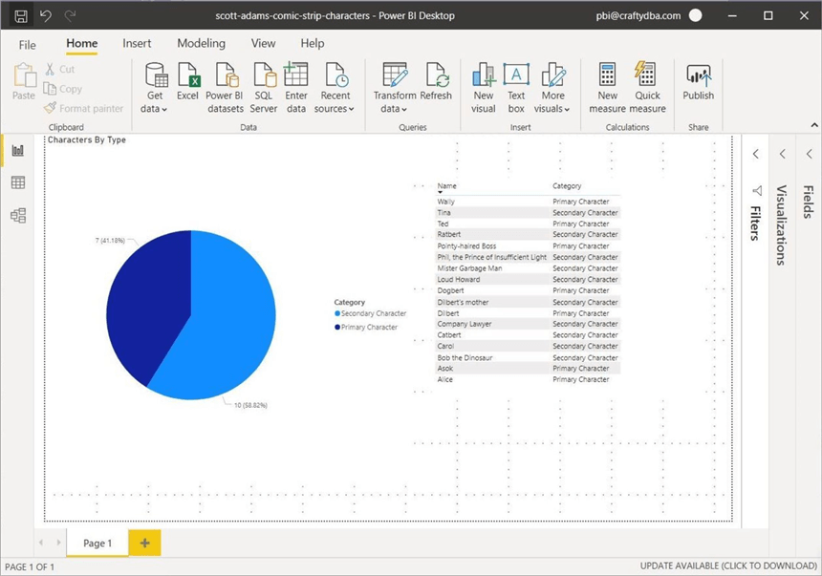Add a Text box
822x576 pixels.
[x=516, y=75]
